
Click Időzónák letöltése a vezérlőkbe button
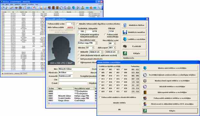point(170,87)
